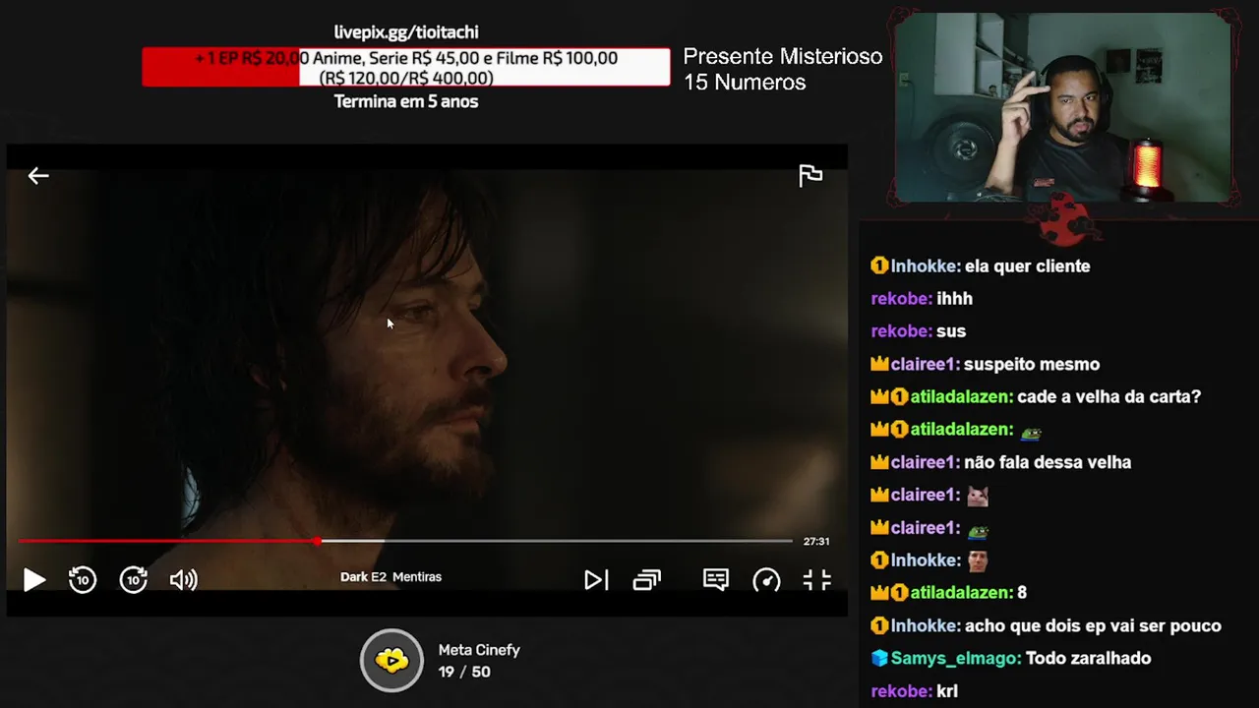The height and width of the screenshot is (708, 1259).
Task: Mute the volume speaker icon
Action: click(x=184, y=580)
